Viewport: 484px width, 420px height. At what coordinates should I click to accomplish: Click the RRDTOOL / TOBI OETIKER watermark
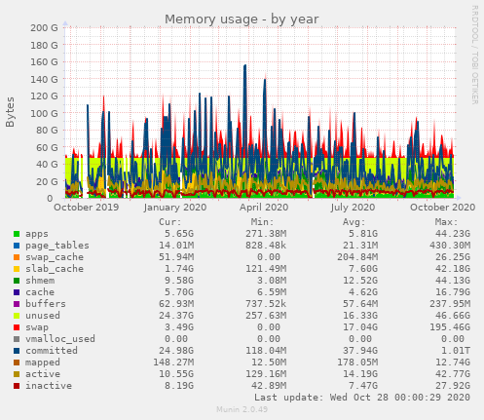coord(475,55)
